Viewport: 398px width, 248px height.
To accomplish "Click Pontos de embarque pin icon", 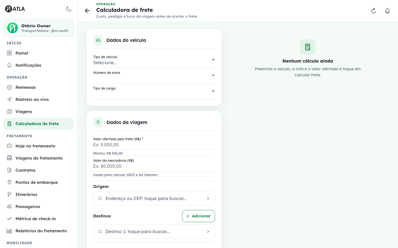I will pos(9,182).
